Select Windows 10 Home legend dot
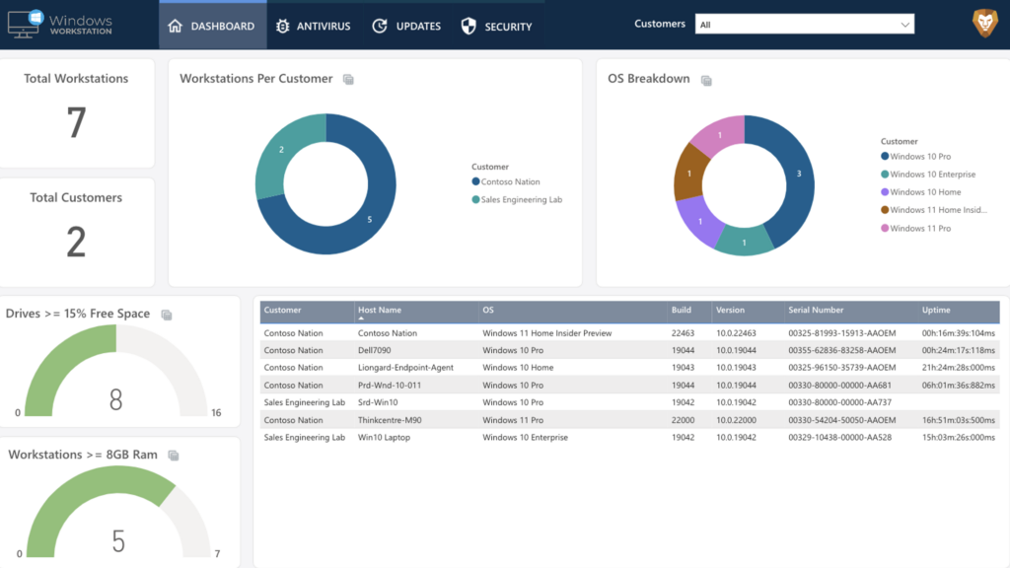This screenshot has width=1010, height=568. point(885,192)
